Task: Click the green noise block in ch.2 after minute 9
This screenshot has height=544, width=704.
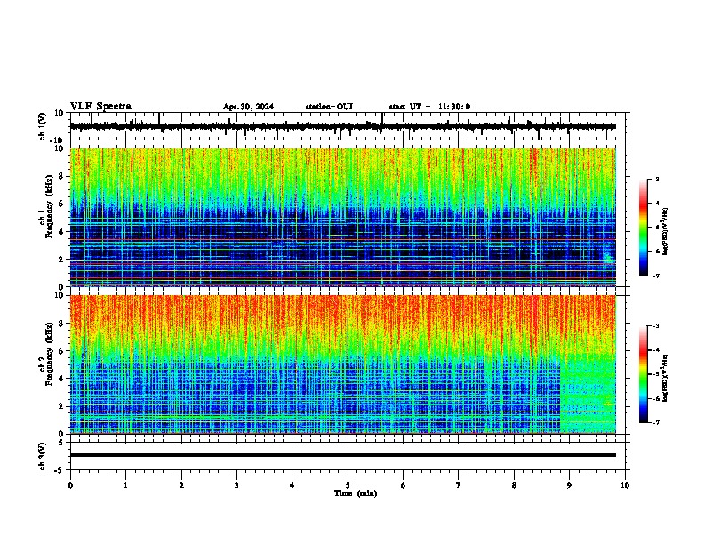Action: [588, 393]
